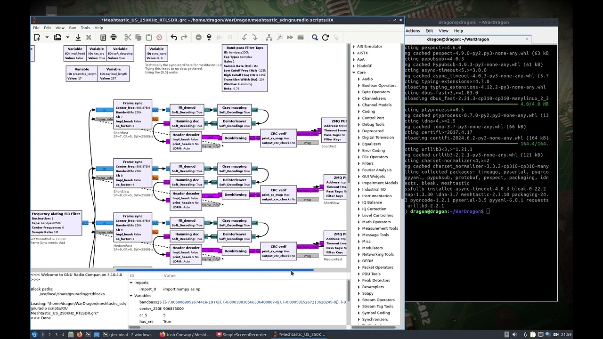The height and width of the screenshot is (339, 603).
Task: View flow graph errors icon
Action: [198, 37]
